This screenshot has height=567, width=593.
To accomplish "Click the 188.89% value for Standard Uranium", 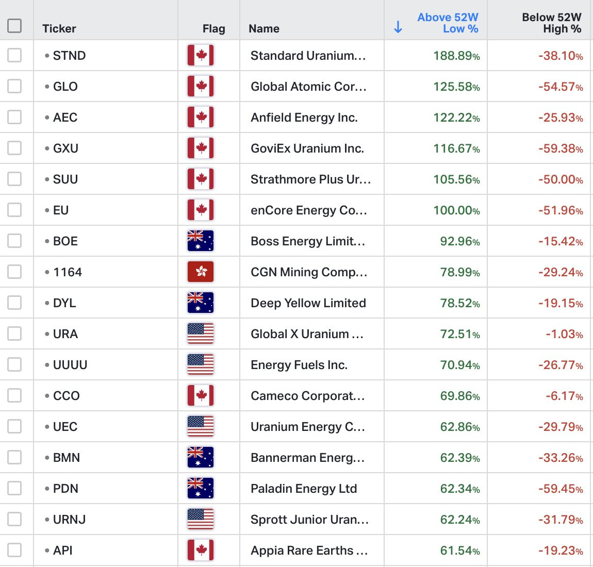I will (x=456, y=56).
